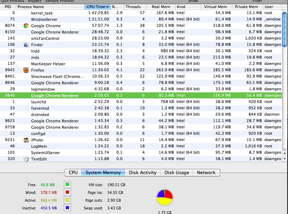The height and width of the screenshot is (214, 288).
Task: Select the launchd process row
Action: [141, 102]
